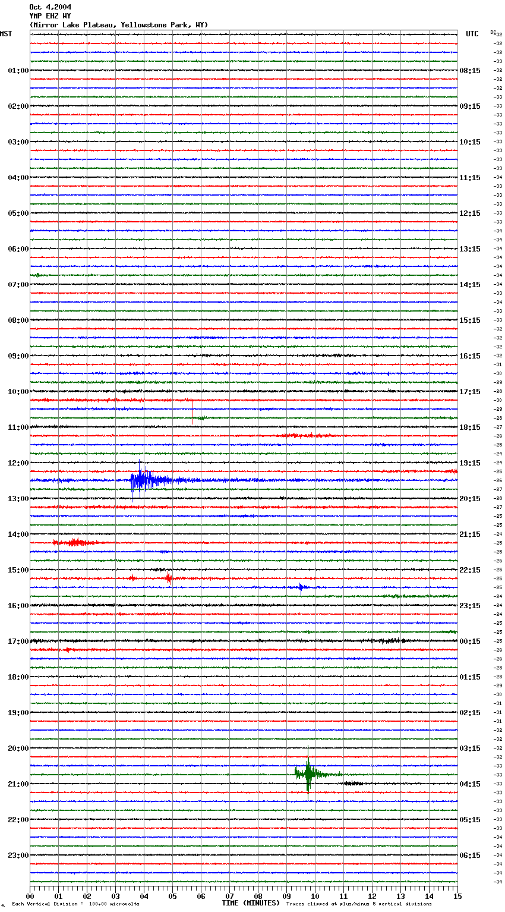Click the 21:15 UTC time label
Image resolution: width=505 pixels, height=912 pixels.
470,534
